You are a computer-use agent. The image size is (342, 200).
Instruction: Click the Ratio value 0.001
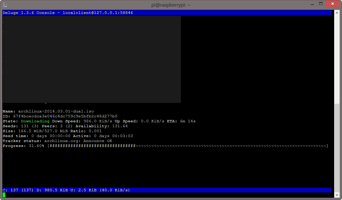coord(95,131)
